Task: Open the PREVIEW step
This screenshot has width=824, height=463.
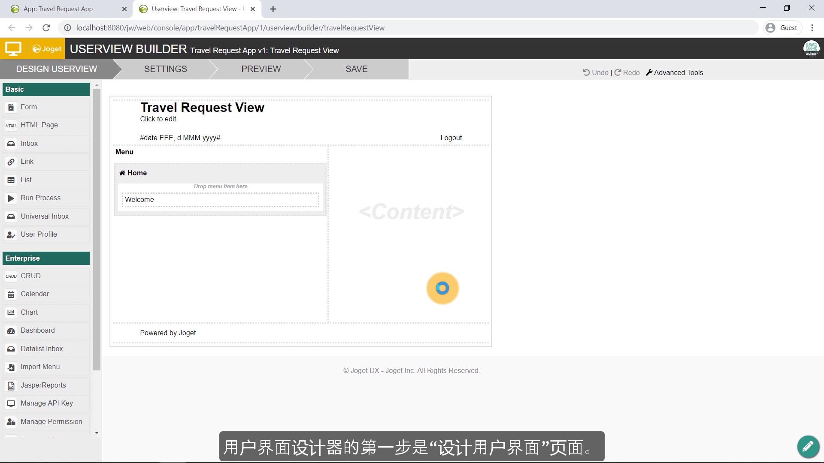Action: 261,69
